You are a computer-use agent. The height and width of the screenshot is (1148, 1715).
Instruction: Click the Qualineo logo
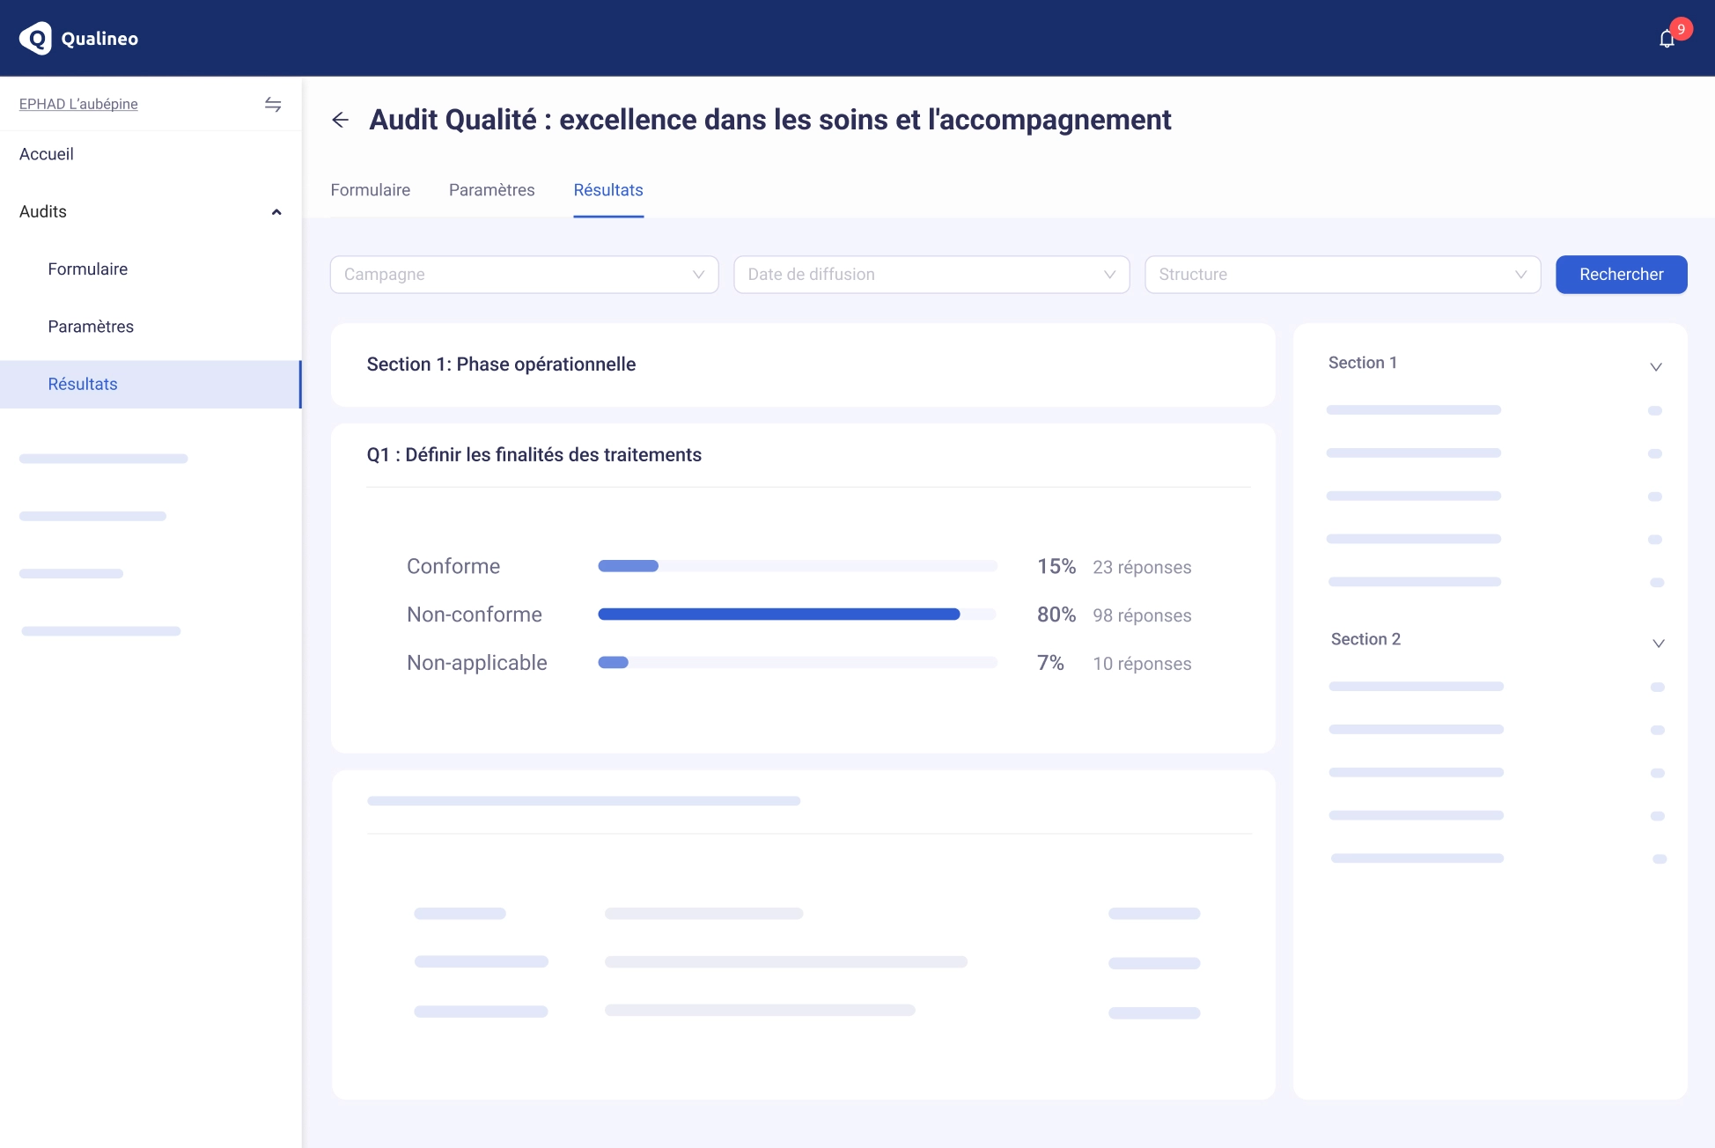pos(77,38)
